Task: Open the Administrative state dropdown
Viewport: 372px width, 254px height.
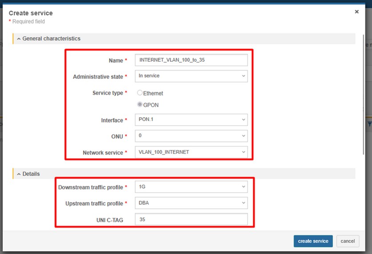Action: pos(191,76)
